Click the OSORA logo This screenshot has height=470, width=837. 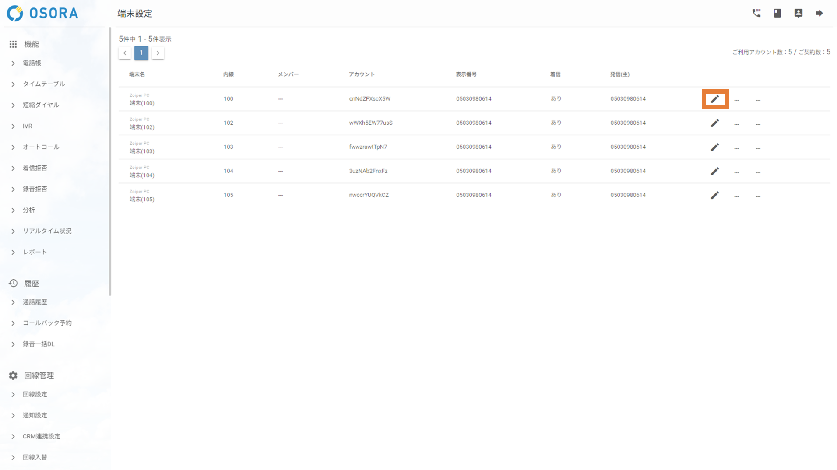pyautogui.click(x=42, y=13)
